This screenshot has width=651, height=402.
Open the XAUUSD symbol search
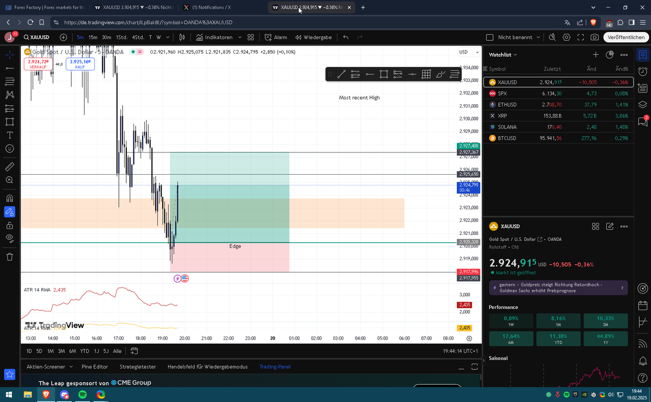pyautogui.click(x=37, y=37)
